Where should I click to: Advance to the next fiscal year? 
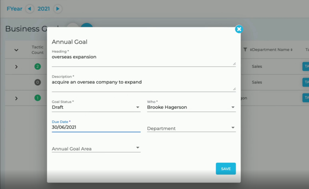58,9
